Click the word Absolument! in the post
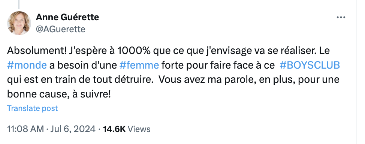Screen dimensions: 365x144 (37, 51)
